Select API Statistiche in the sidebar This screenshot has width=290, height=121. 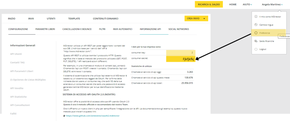point(18,97)
